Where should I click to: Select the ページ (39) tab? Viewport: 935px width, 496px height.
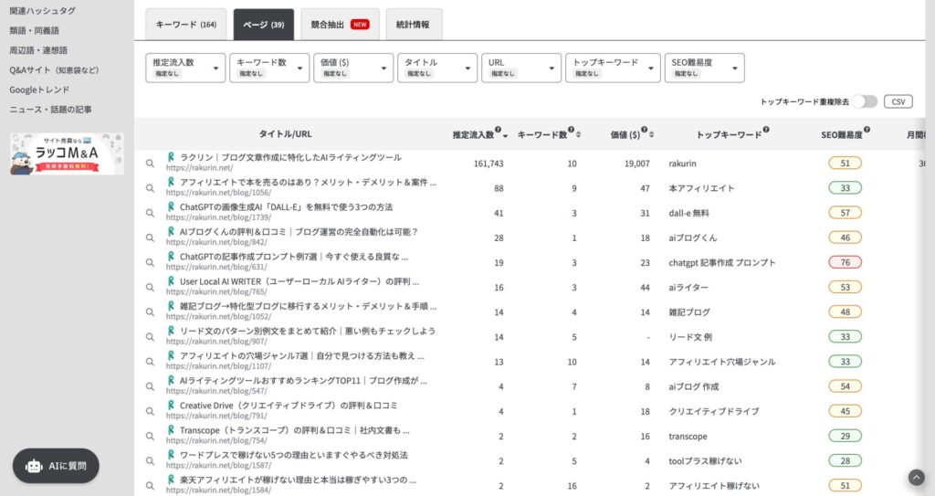tap(264, 25)
